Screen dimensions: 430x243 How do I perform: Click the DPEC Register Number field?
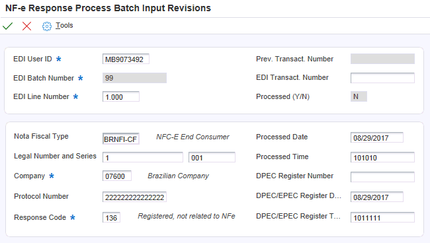(x=382, y=177)
